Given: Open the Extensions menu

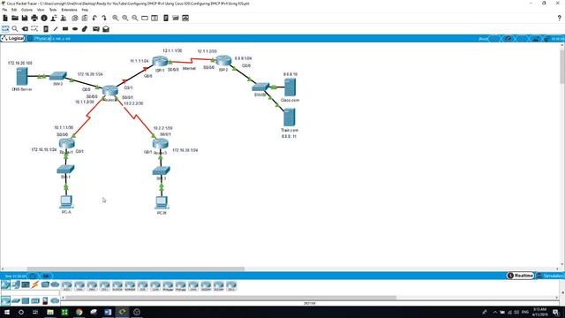Looking at the screenshot, I should point(69,10).
